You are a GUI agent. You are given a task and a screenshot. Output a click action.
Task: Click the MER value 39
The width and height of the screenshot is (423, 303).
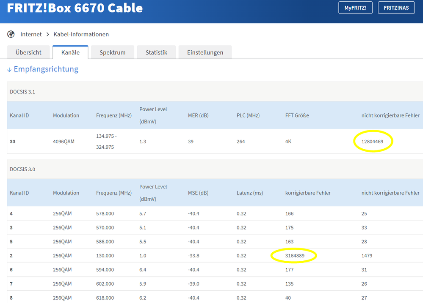(191, 142)
